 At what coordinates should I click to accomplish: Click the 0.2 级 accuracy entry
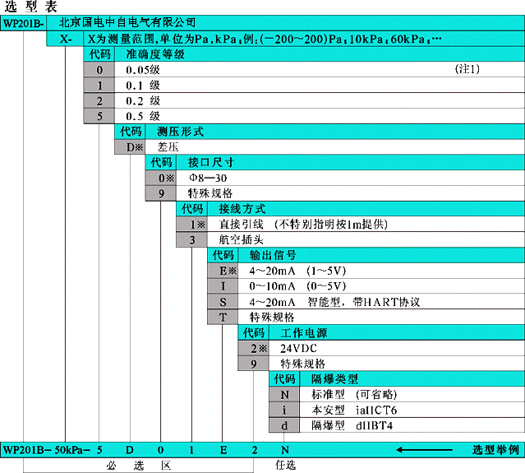click(143, 100)
